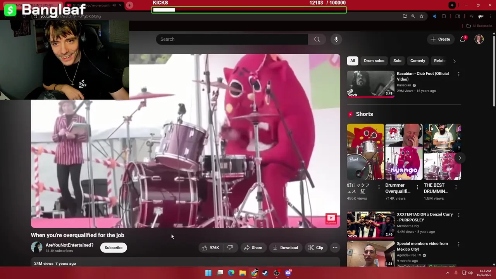This screenshot has height=279, width=496.
Task: Open options for Drummer Overqualified short
Action: [x=417, y=187]
